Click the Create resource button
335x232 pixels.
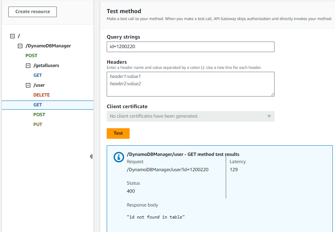[32, 12]
